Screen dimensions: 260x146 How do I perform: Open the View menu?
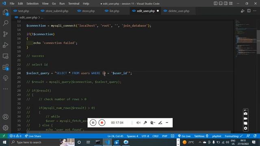[x=45, y=4]
